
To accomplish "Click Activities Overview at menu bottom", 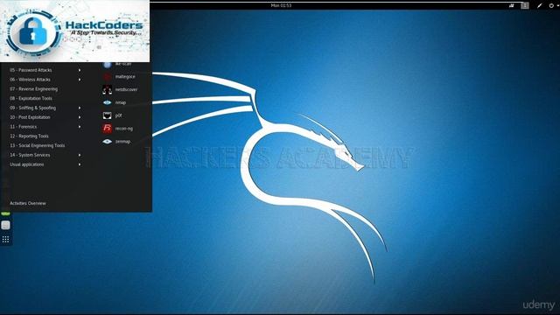I will click(x=28, y=203).
